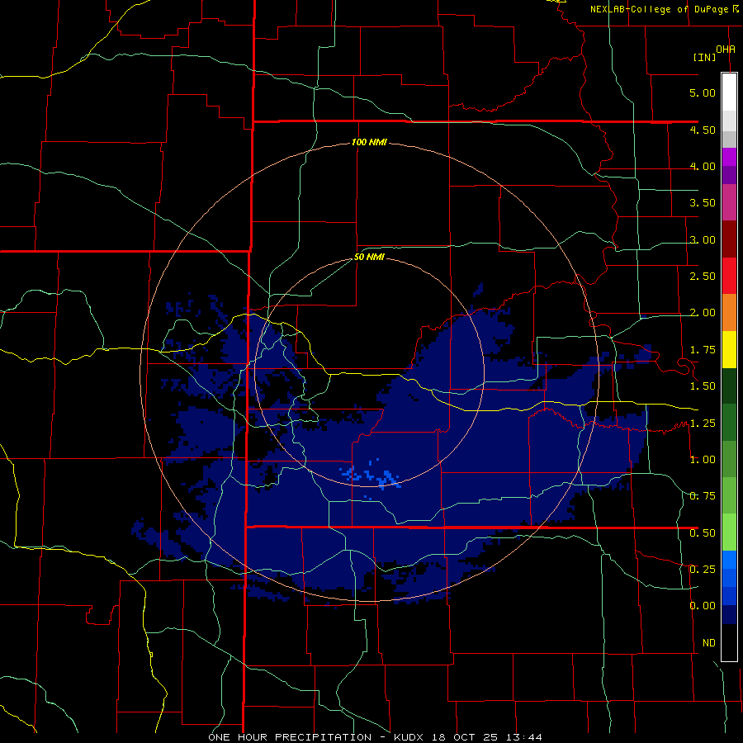
Task: Click the ND legend label
Action: click(x=709, y=643)
